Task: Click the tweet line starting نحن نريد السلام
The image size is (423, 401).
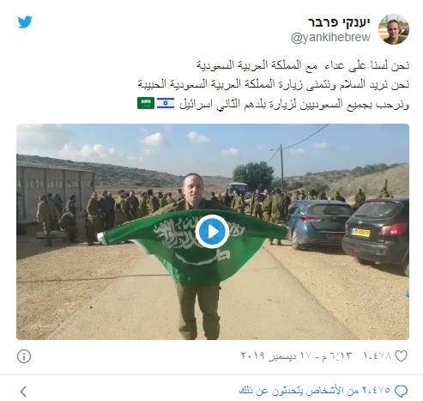Action: [274, 84]
